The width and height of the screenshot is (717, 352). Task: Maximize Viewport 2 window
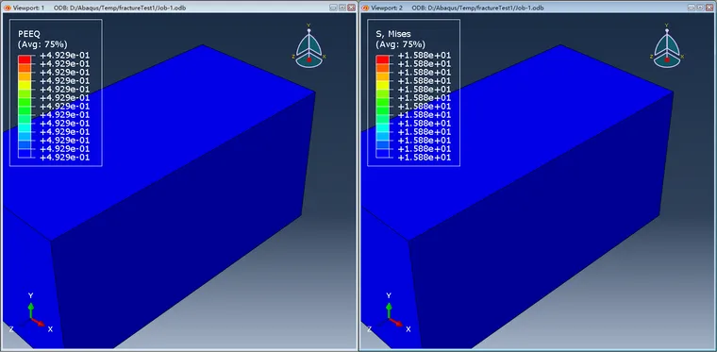coord(700,8)
